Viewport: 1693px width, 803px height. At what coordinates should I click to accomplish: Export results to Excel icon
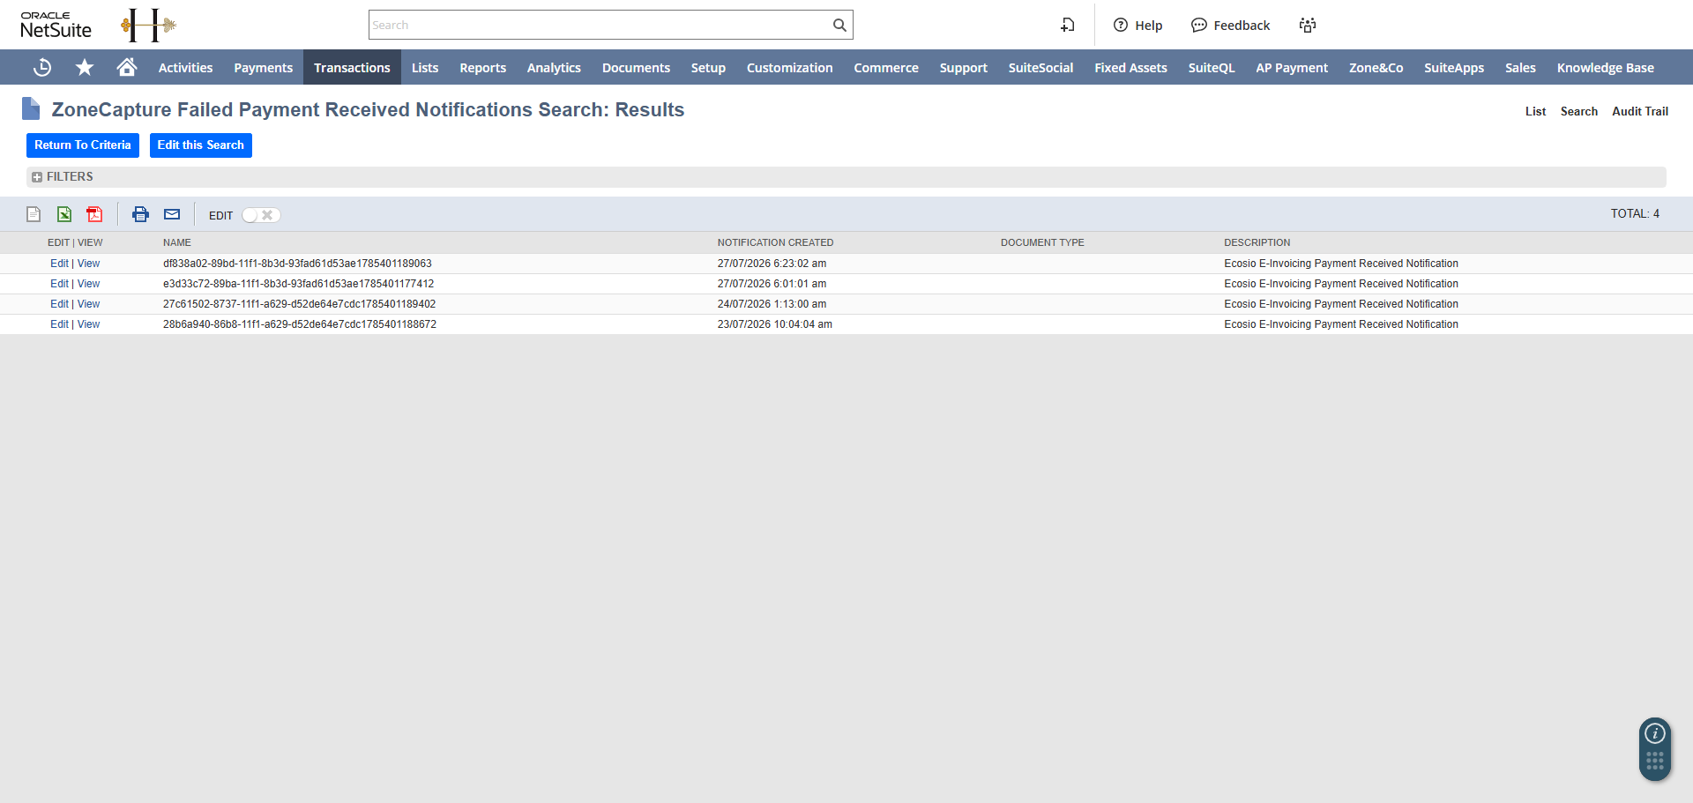pyautogui.click(x=64, y=214)
